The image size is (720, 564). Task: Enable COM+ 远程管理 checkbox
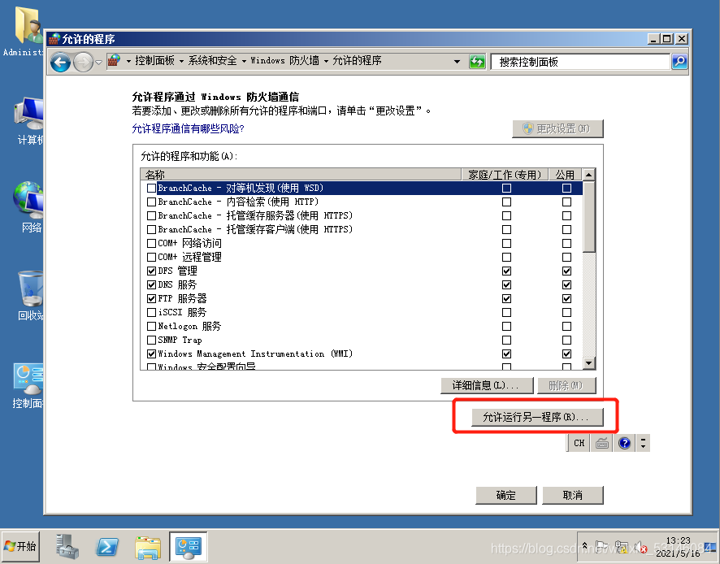click(x=151, y=257)
